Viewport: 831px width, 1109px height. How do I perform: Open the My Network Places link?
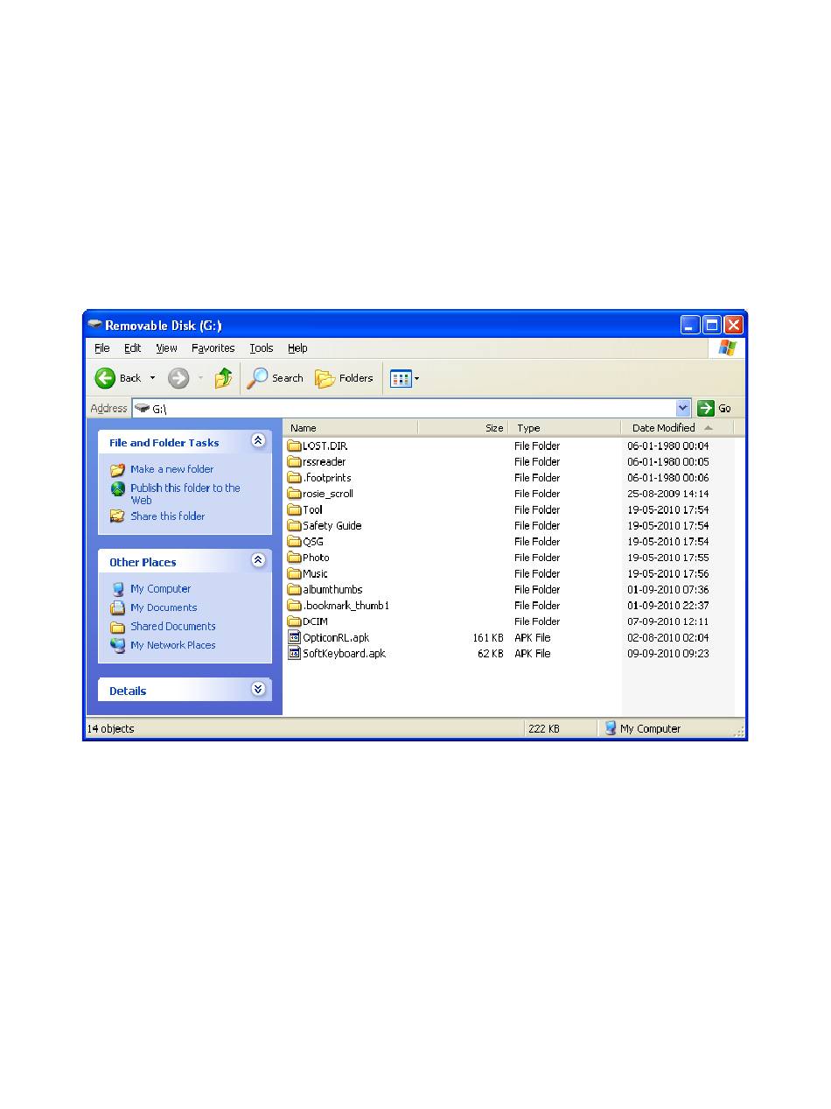pos(173,645)
